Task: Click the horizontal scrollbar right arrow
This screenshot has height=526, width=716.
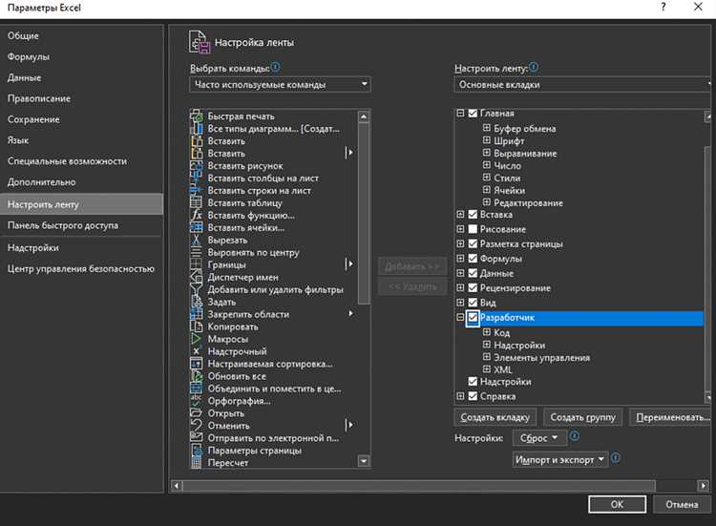Action: pos(704,485)
